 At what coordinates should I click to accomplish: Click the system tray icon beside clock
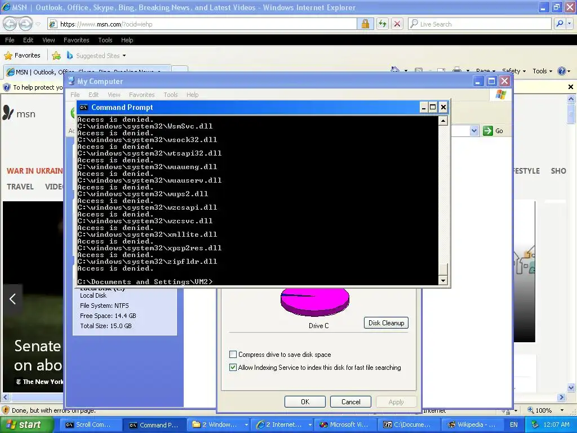click(535, 425)
